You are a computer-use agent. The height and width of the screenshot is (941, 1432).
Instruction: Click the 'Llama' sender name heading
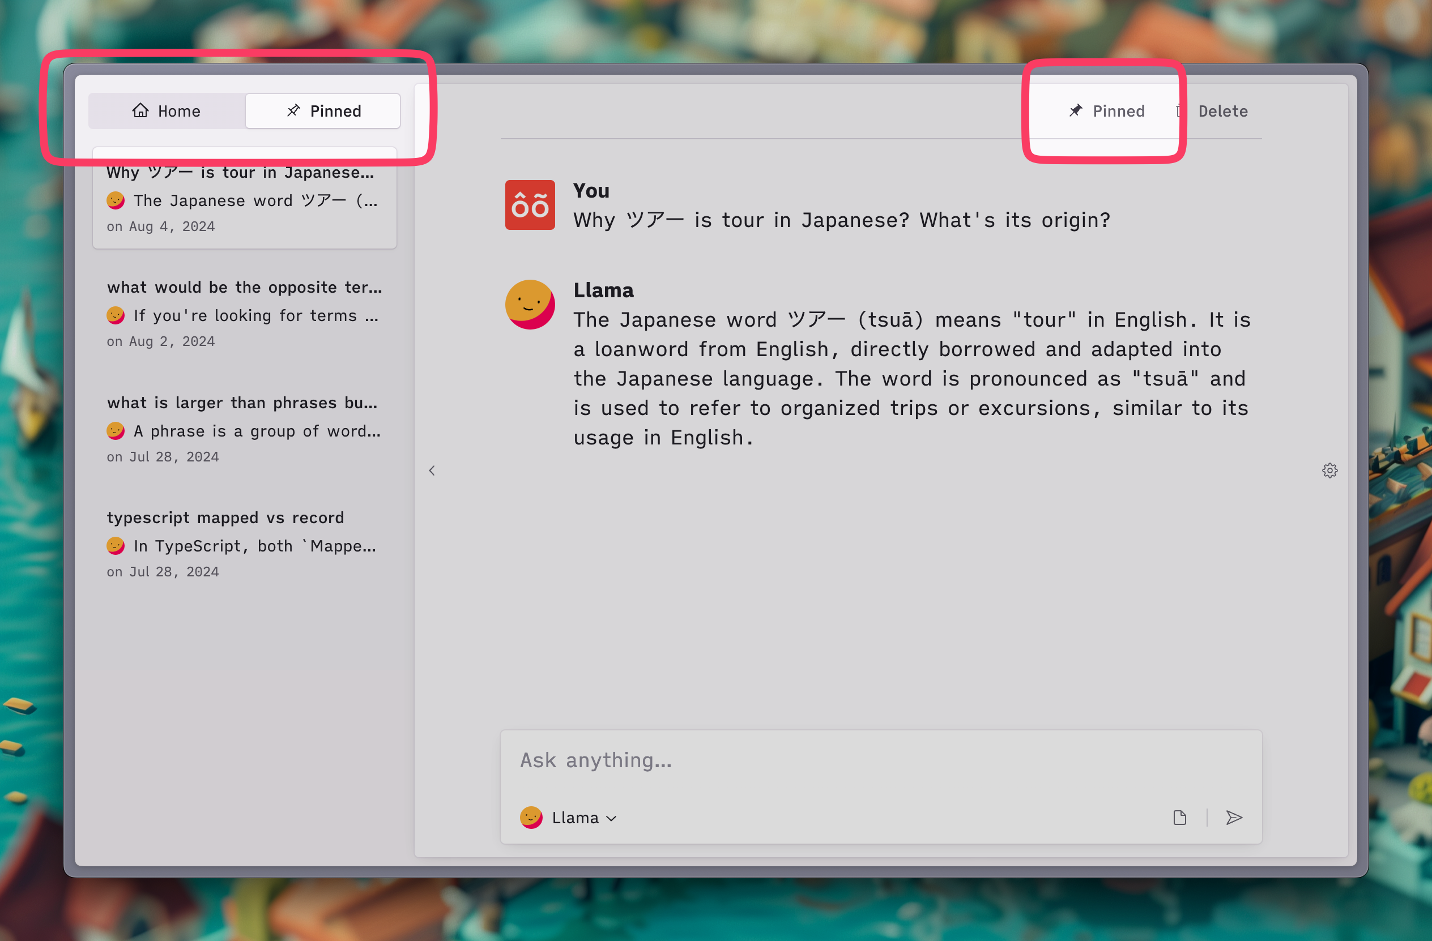tap(603, 290)
